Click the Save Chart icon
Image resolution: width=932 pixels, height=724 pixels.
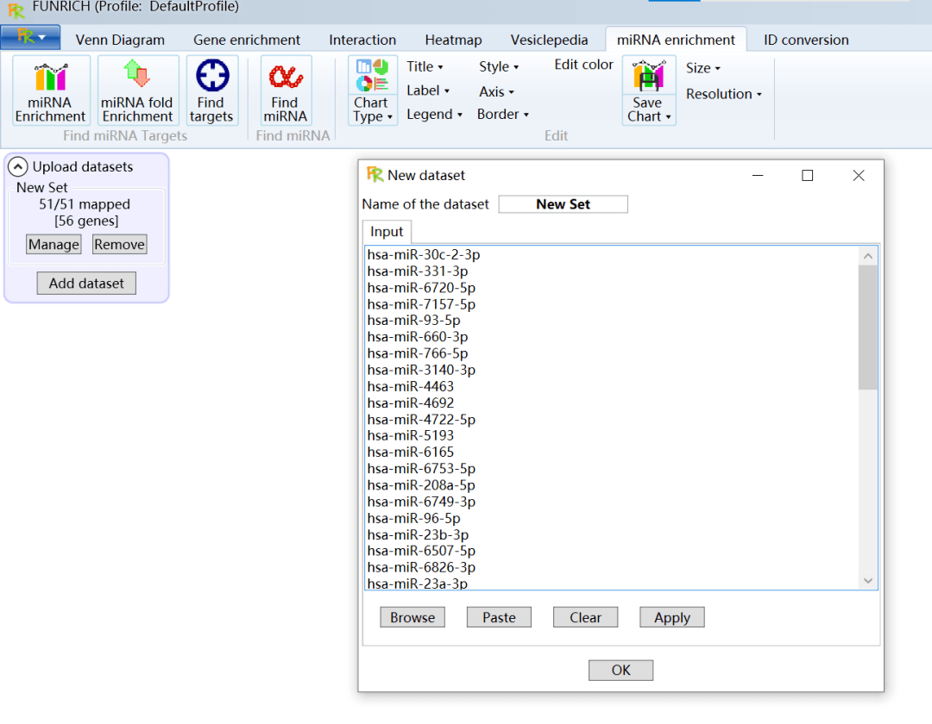tap(648, 90)
